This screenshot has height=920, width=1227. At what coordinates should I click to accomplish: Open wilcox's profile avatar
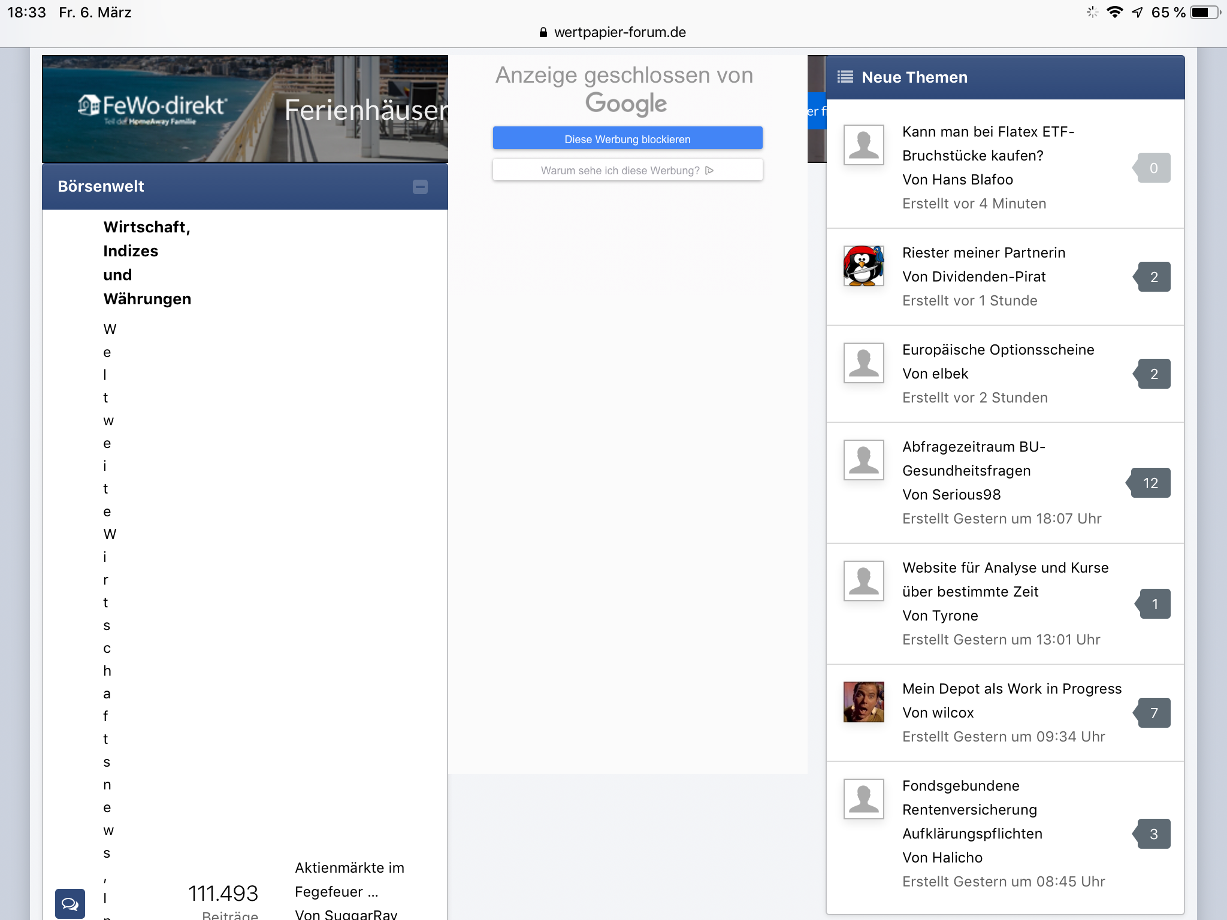(863, 702)
